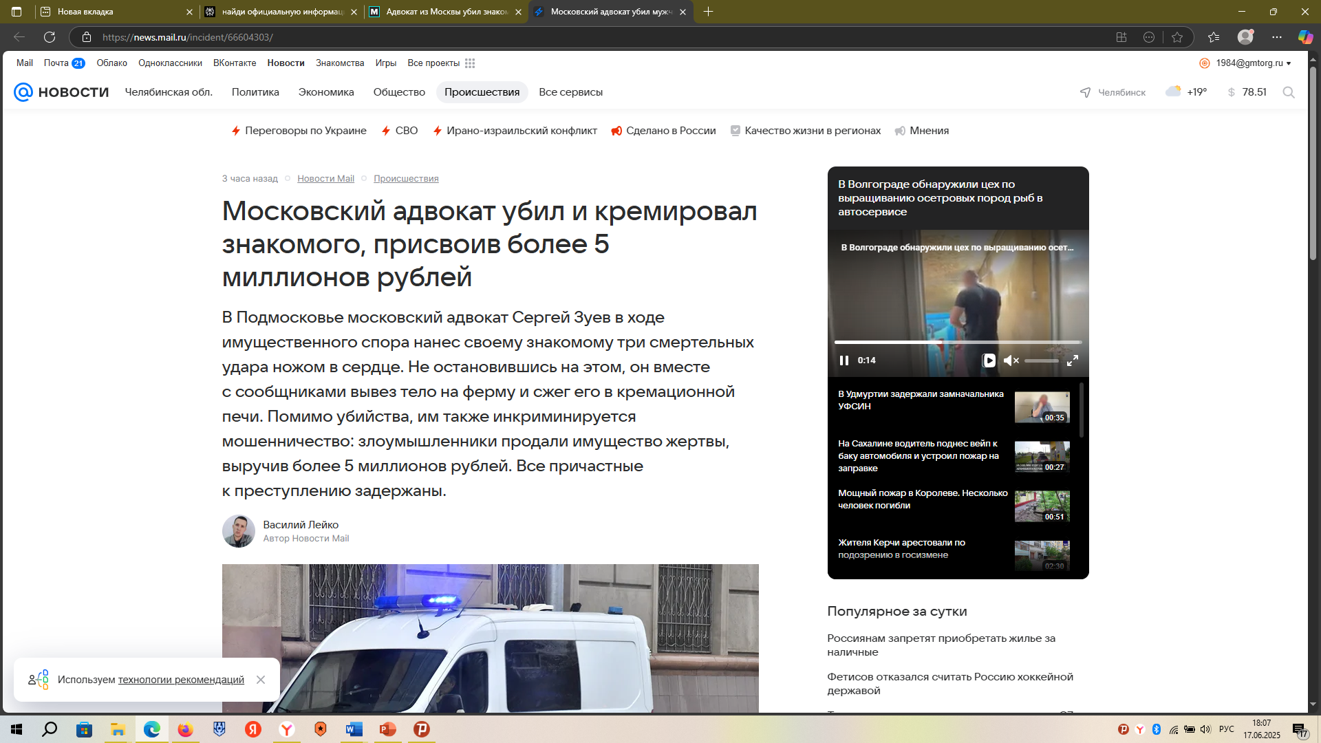Image resolution: width=1321 pixels, height=743 pixels.
Task: Open author Василий Лейко profile
Action: (x=301, y=525)
